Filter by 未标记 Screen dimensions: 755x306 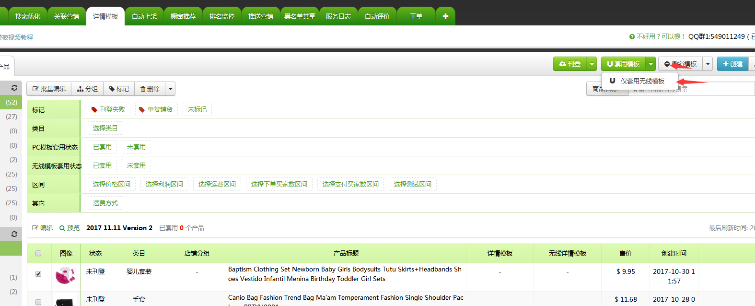point(197,109)
